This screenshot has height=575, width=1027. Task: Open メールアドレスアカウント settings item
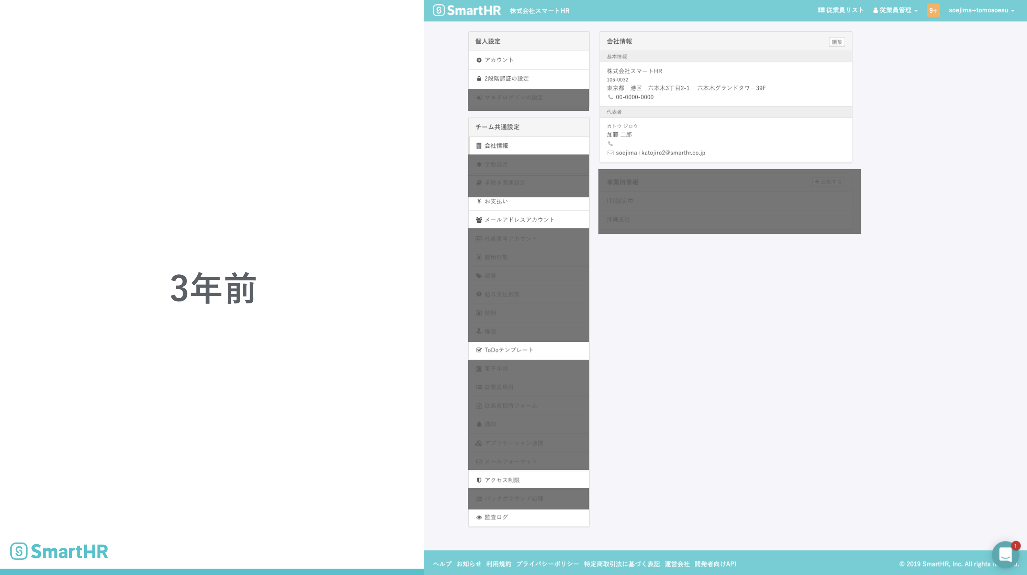[519, 220]
